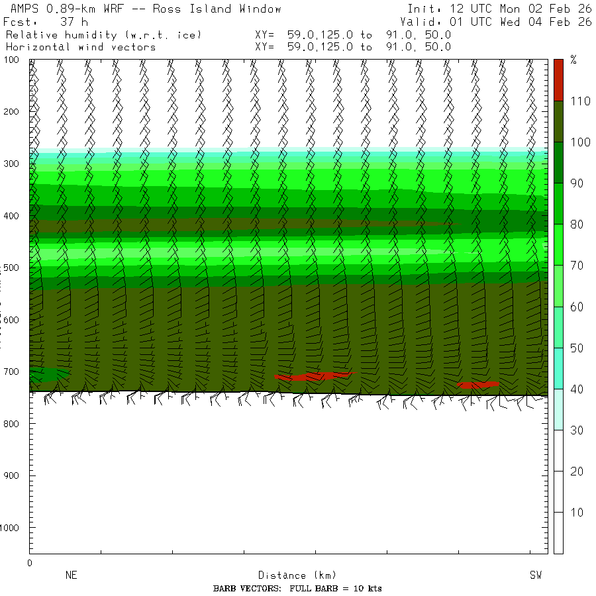Click the 'Valid: 01 UTC Wed 04 Feb 26' text
Viewport: 596px width, 596px height.
(x=495, y=22)
